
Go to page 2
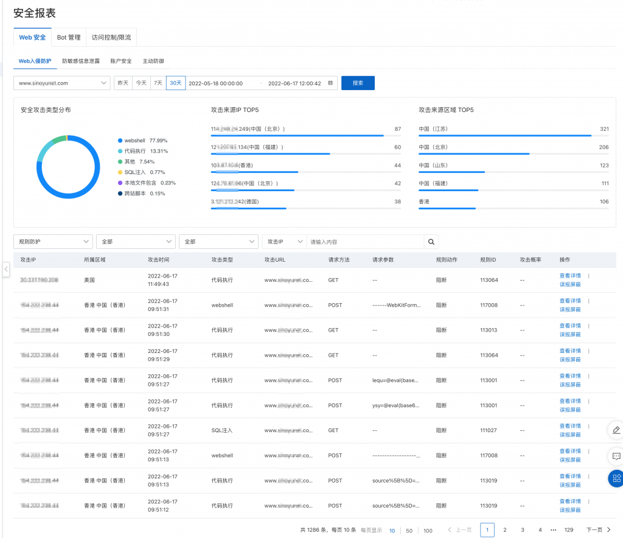tap(505, 530)
